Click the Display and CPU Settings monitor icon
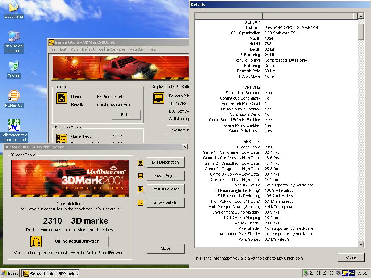 (159, 98)
